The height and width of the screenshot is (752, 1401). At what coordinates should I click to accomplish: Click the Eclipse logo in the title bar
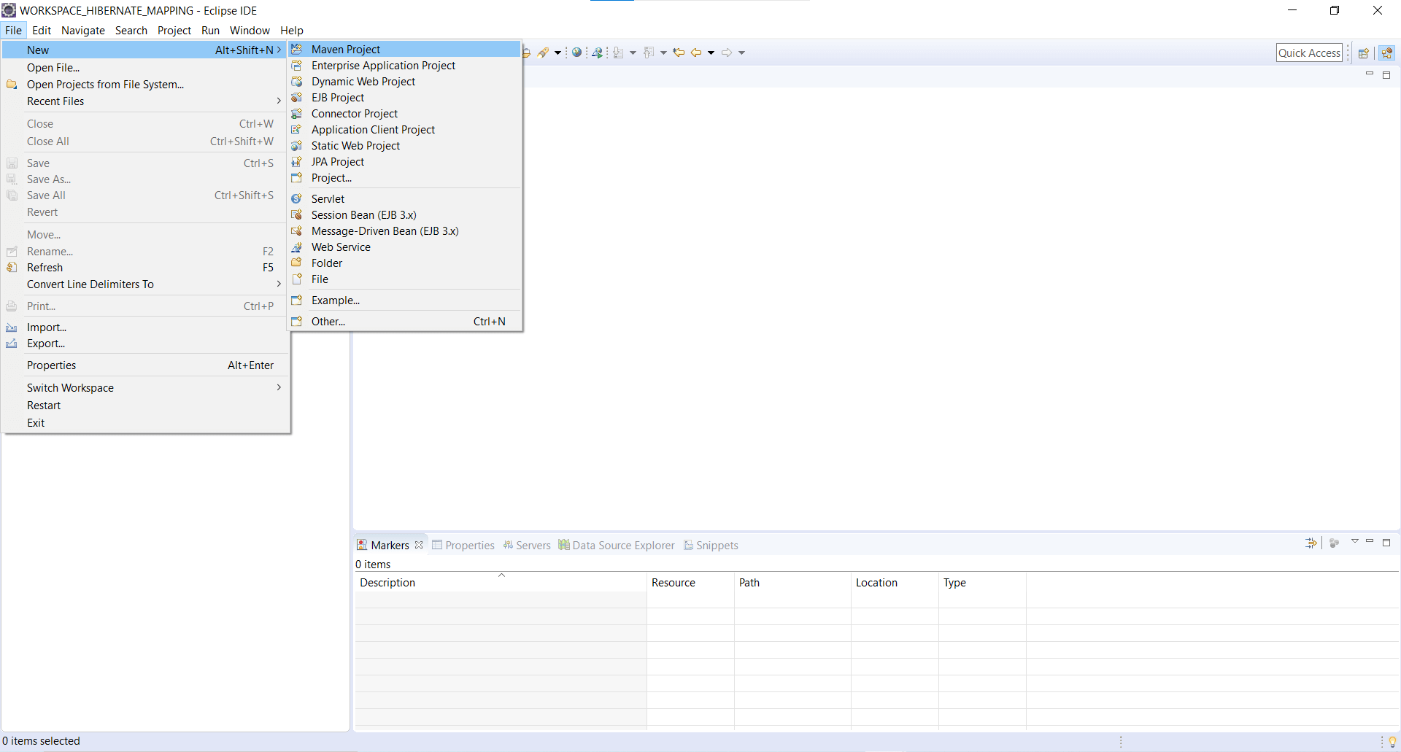[x=9, y=10]
